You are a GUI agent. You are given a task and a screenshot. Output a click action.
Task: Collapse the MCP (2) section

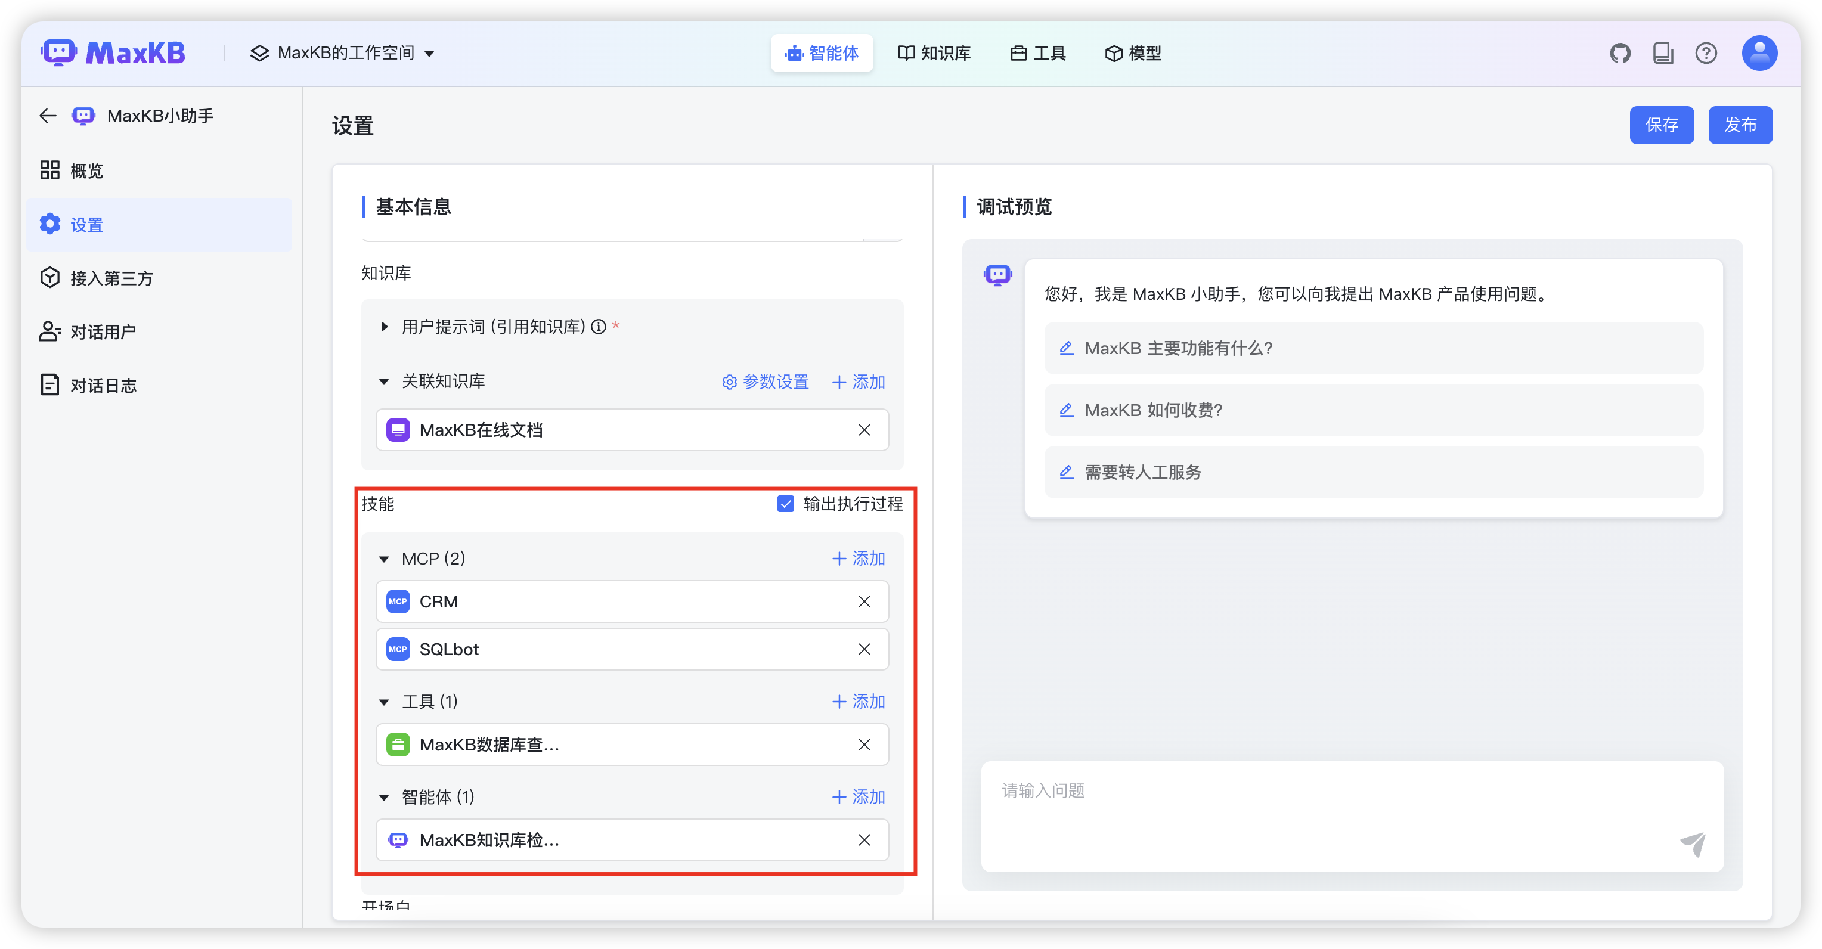click(385, 558)
